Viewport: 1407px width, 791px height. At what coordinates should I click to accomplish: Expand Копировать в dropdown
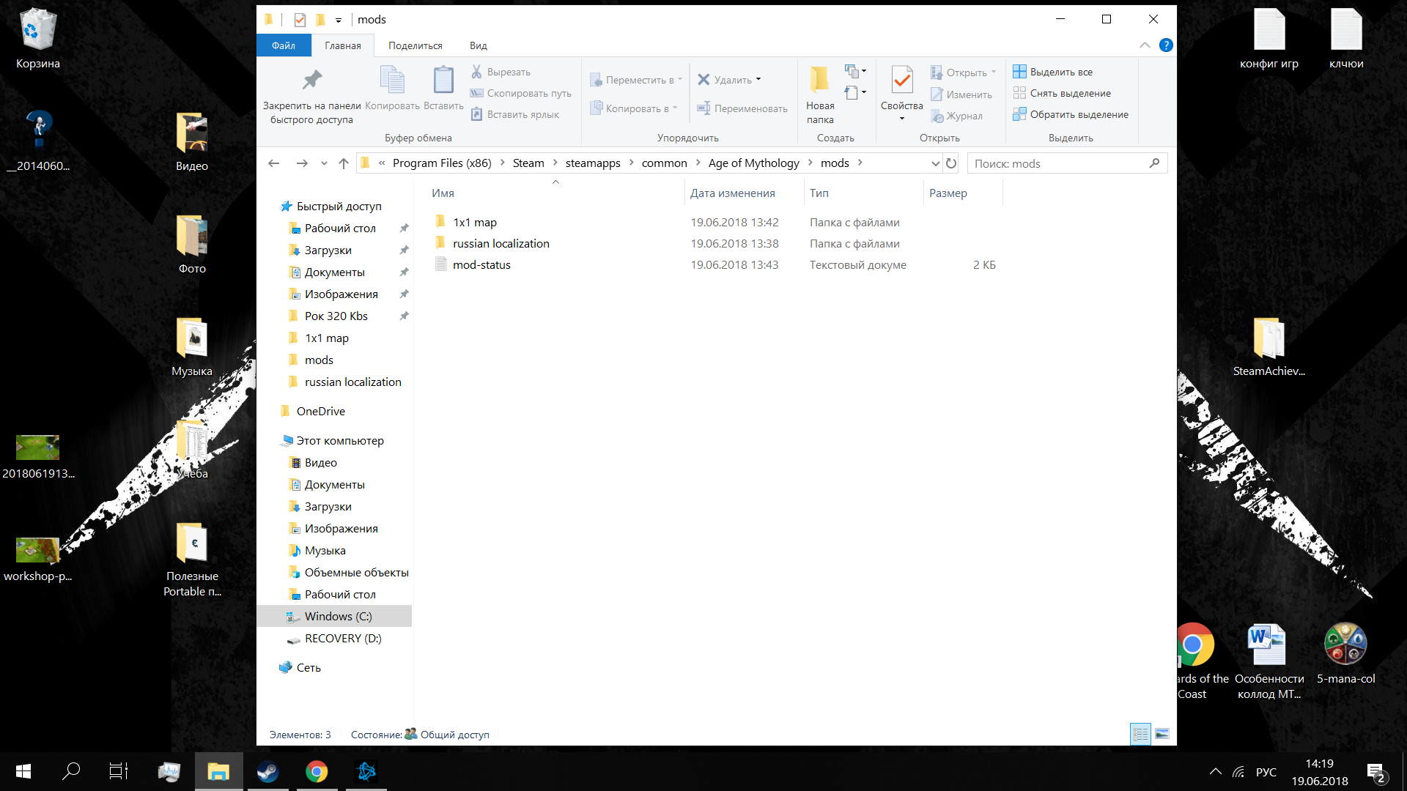point(675,108)
